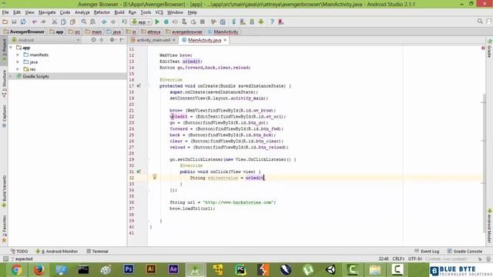Open the app run configuration dropdown

142,22
